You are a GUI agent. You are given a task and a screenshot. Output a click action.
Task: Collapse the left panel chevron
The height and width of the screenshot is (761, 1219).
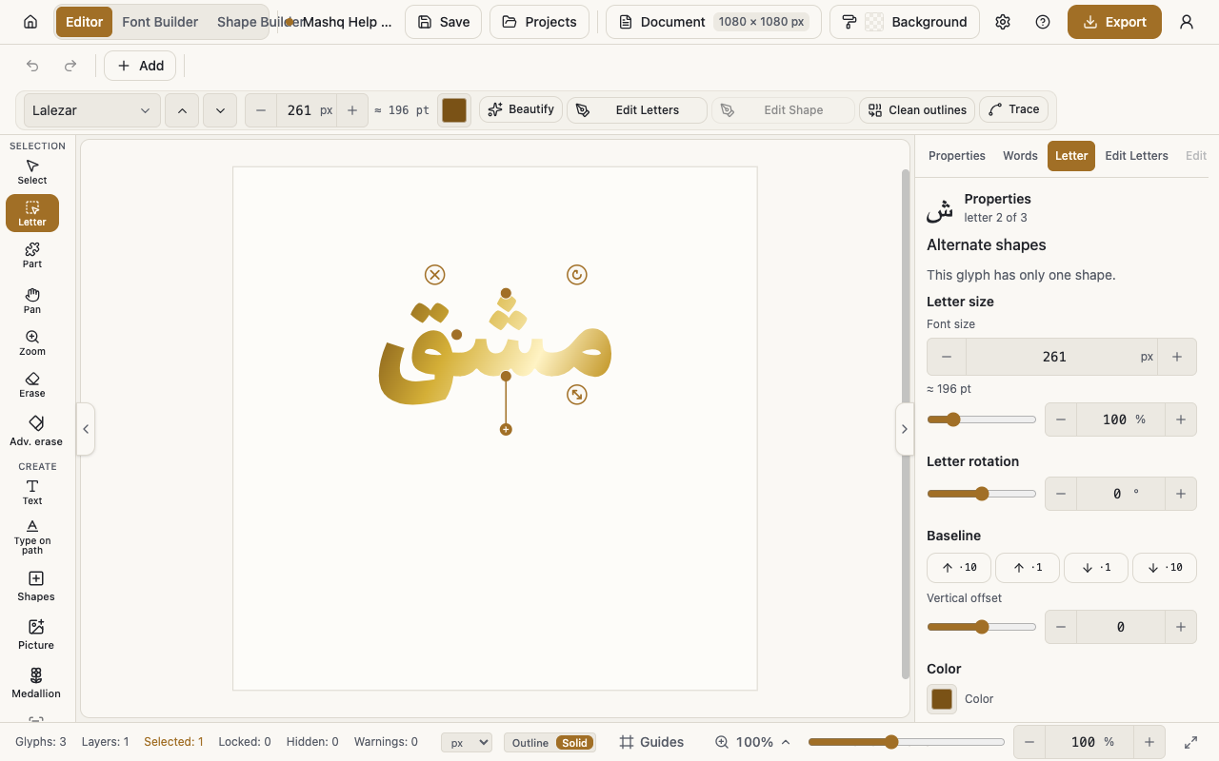coord(86,429)
